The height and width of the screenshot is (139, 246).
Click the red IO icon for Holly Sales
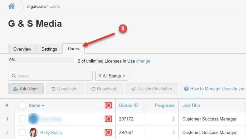pyautogui.click(x=108, y=132)
